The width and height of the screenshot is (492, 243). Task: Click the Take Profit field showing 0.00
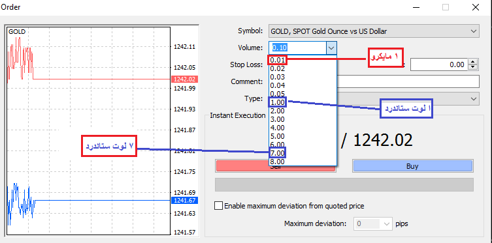coord(439,64)
